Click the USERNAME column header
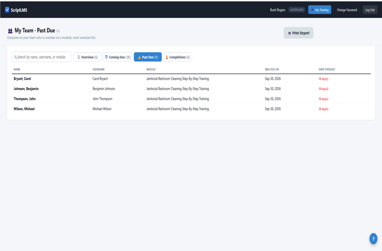382x251 pixels. point(98,69)
